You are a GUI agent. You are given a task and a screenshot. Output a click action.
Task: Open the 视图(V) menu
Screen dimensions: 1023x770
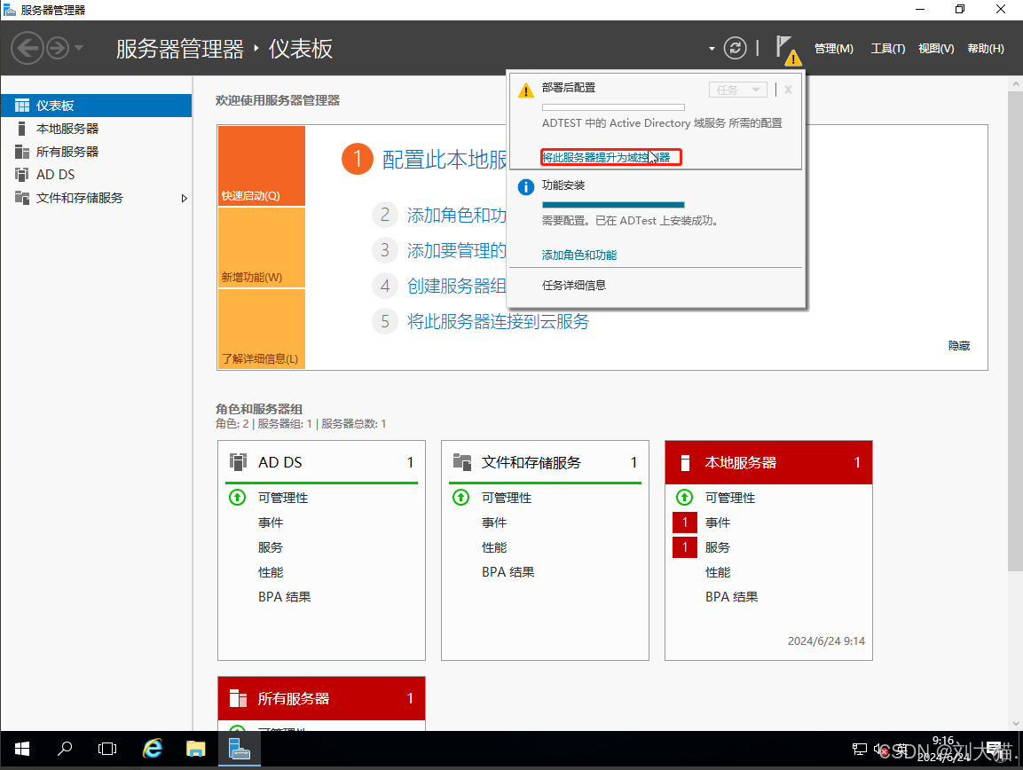(936, 48)
